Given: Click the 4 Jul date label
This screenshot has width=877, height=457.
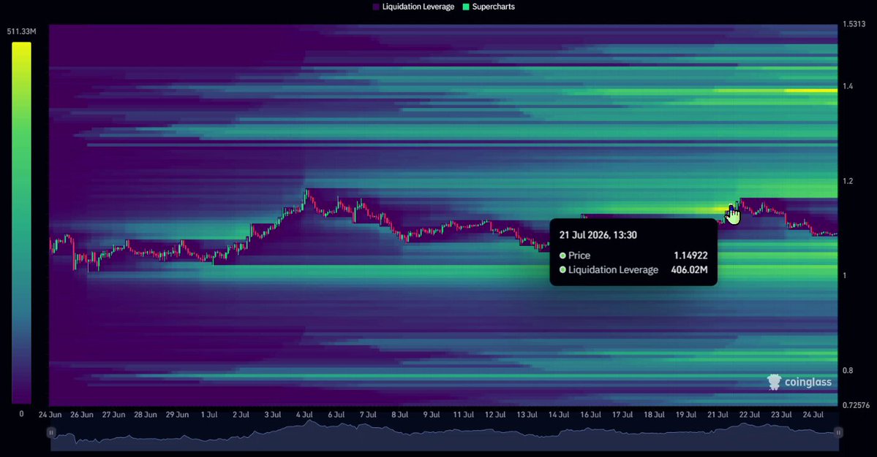Looking at the screenshot, I should point(304,415).
